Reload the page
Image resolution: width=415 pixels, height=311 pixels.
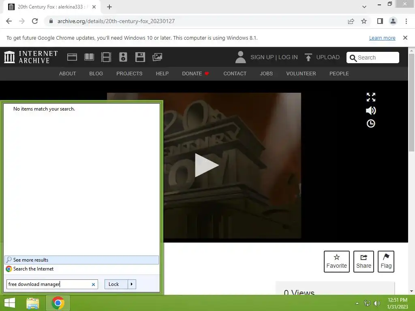point(35,21)
